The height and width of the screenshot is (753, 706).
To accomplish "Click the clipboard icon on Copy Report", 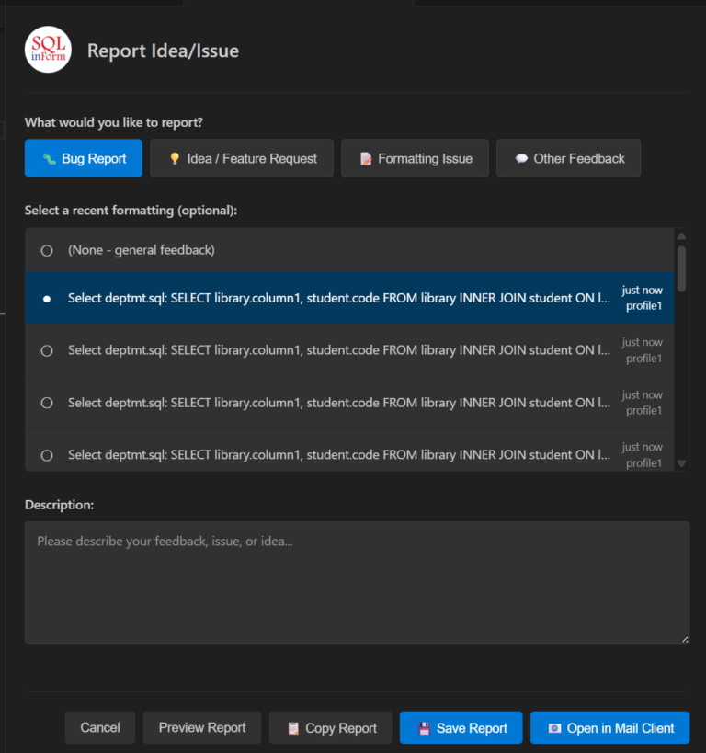I will pos(293,728).
